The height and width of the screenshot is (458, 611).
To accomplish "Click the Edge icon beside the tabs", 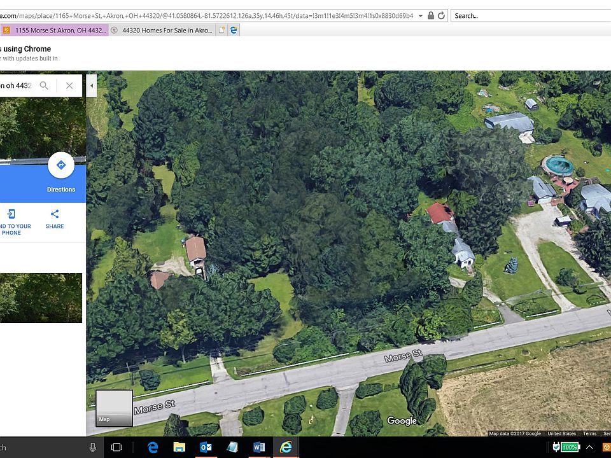I will [234, 30].
